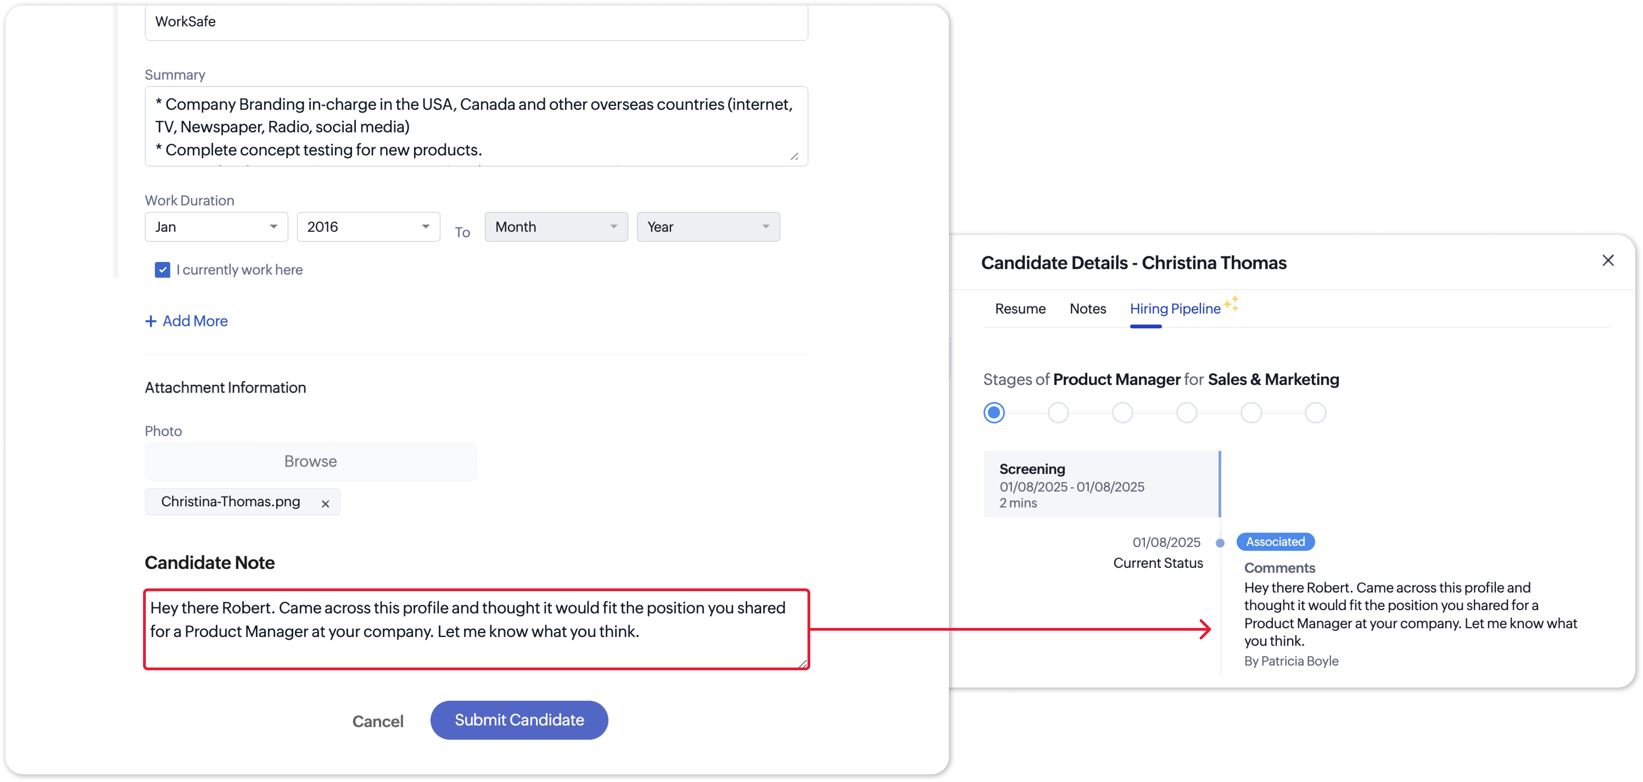The image size is (1643, 782).
Task: Open the Jan start month dropdown
Action: click(x=216, y=227)
